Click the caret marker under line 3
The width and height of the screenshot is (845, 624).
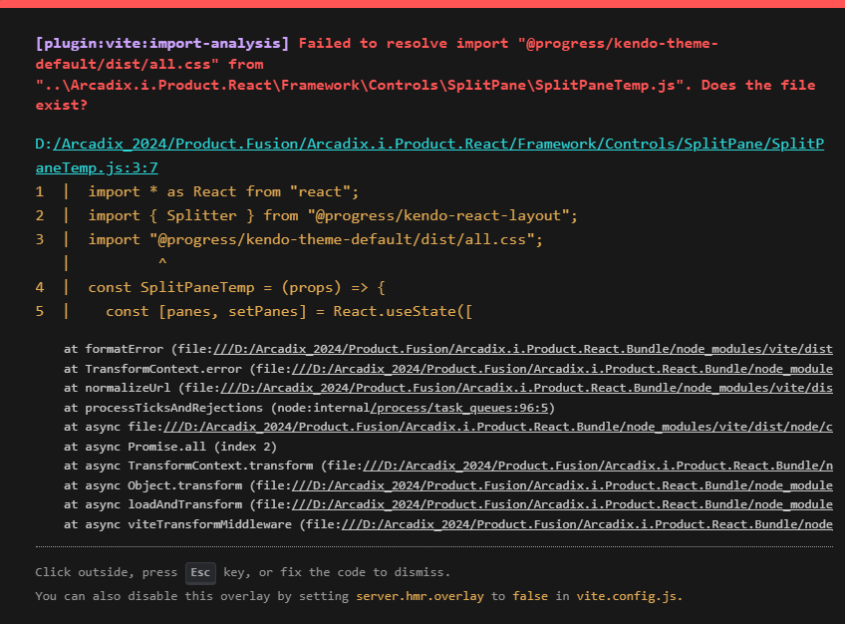tap(162, 263)
